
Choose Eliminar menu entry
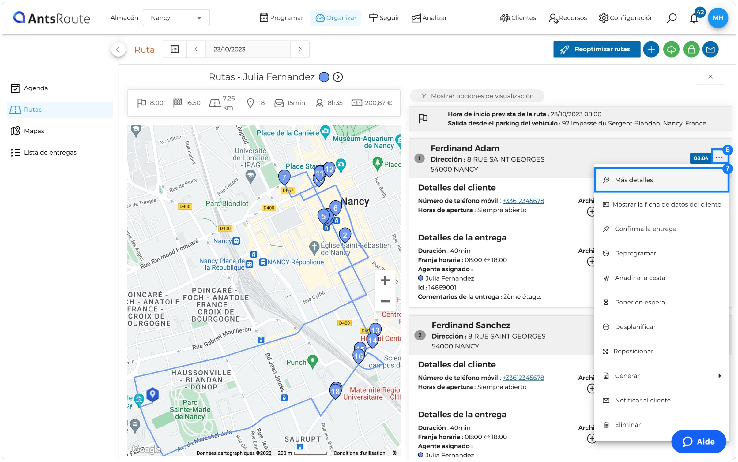(x=661, y=425)
